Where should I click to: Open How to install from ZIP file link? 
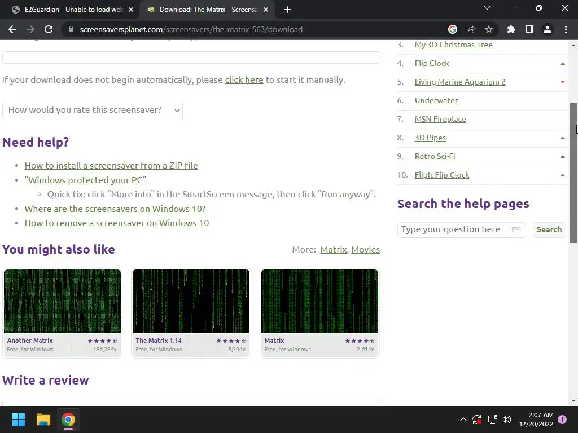pos(111,166)
